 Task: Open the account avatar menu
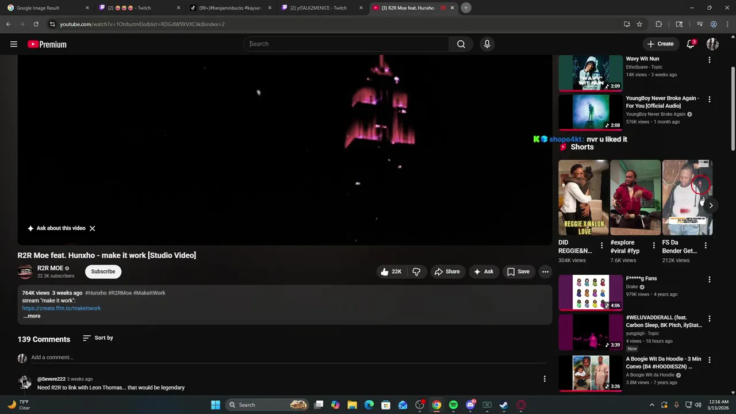click(x=712, y=44)
